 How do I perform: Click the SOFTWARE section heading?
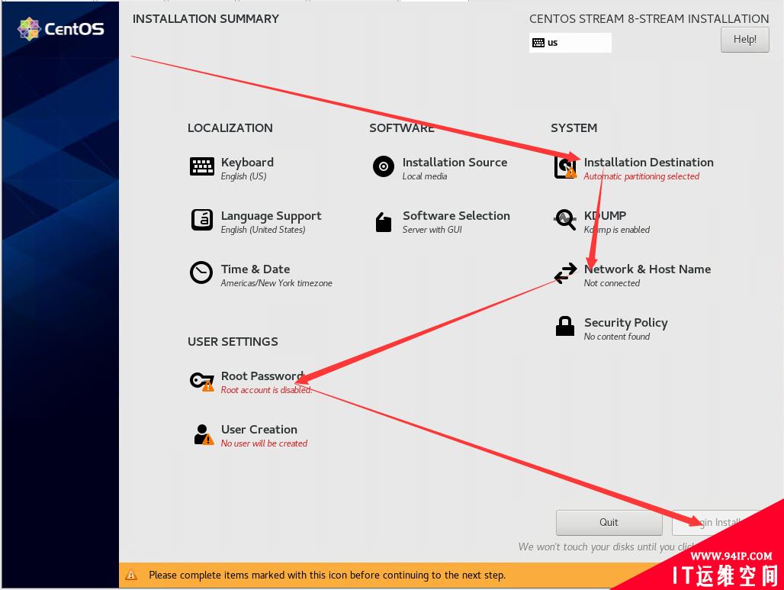401,128
